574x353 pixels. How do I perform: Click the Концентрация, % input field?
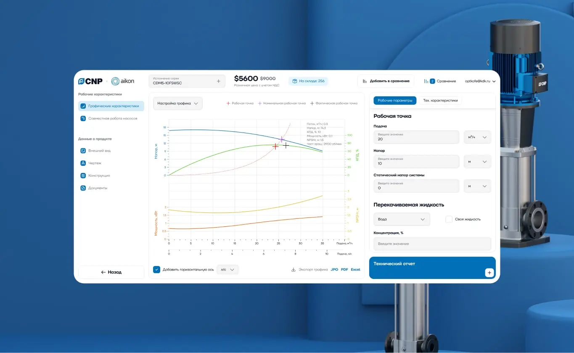[x=432, y=244]
